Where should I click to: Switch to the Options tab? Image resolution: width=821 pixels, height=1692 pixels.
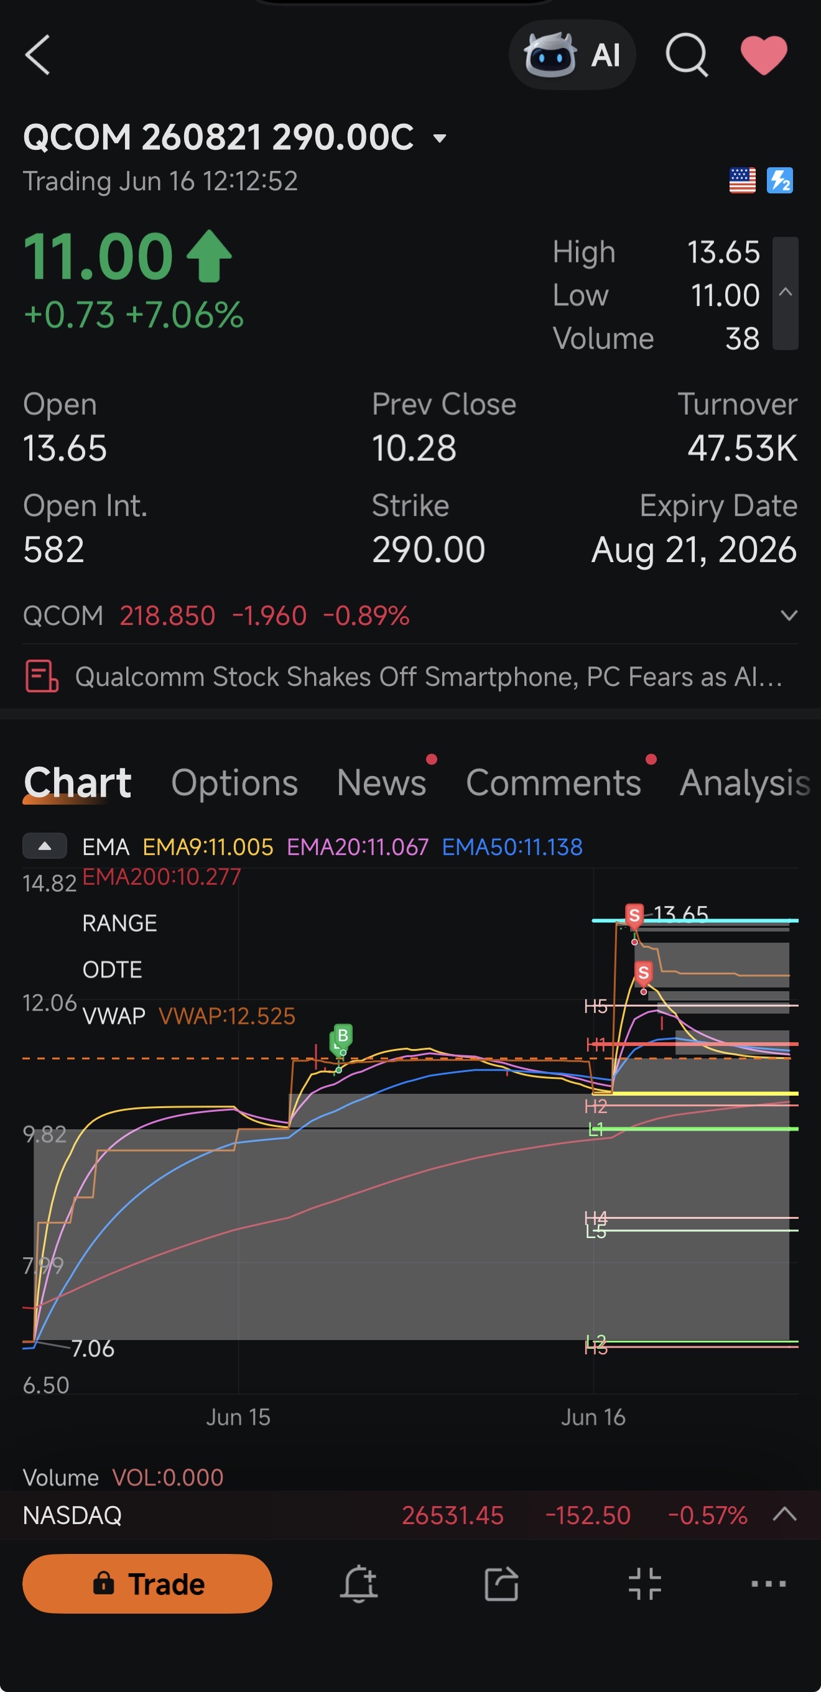click(234, 782)
